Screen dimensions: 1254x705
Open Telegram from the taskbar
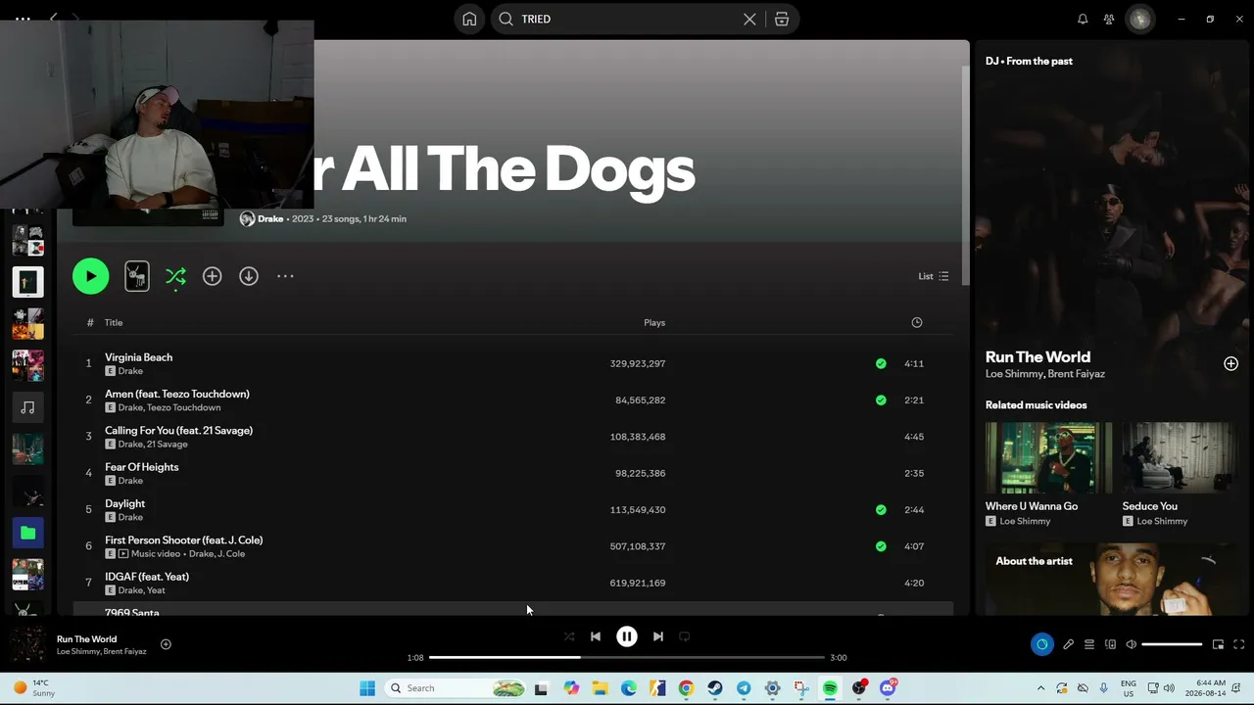pyautogui.click(x=744, y=688)
